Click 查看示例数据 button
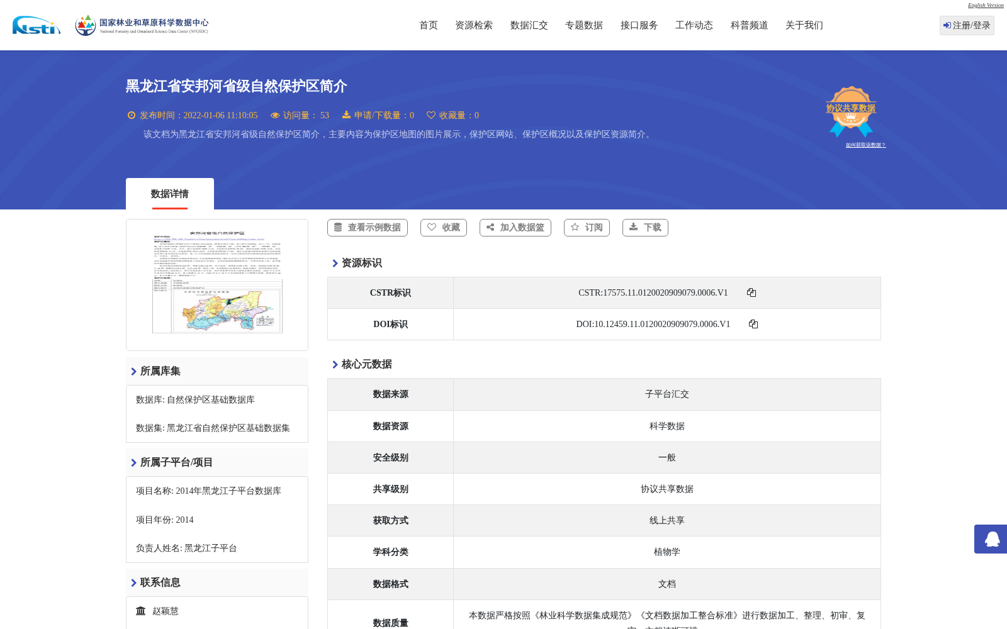 pyautogui.click(x=368, y=228)
